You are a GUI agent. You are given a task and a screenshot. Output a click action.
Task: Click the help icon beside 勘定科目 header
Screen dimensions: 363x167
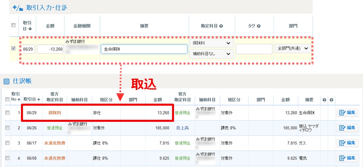coord(221,26)
